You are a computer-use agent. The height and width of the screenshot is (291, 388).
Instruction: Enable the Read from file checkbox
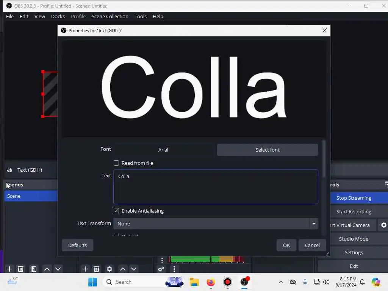pyautogui.click(x=116, y=163)
